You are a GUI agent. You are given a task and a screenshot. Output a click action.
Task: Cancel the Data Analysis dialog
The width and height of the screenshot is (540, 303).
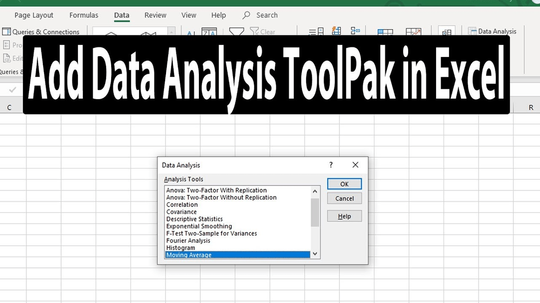[344, 198]
